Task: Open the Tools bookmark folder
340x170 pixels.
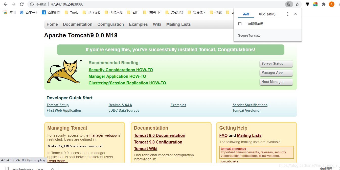Action: [x=72, y=12]
